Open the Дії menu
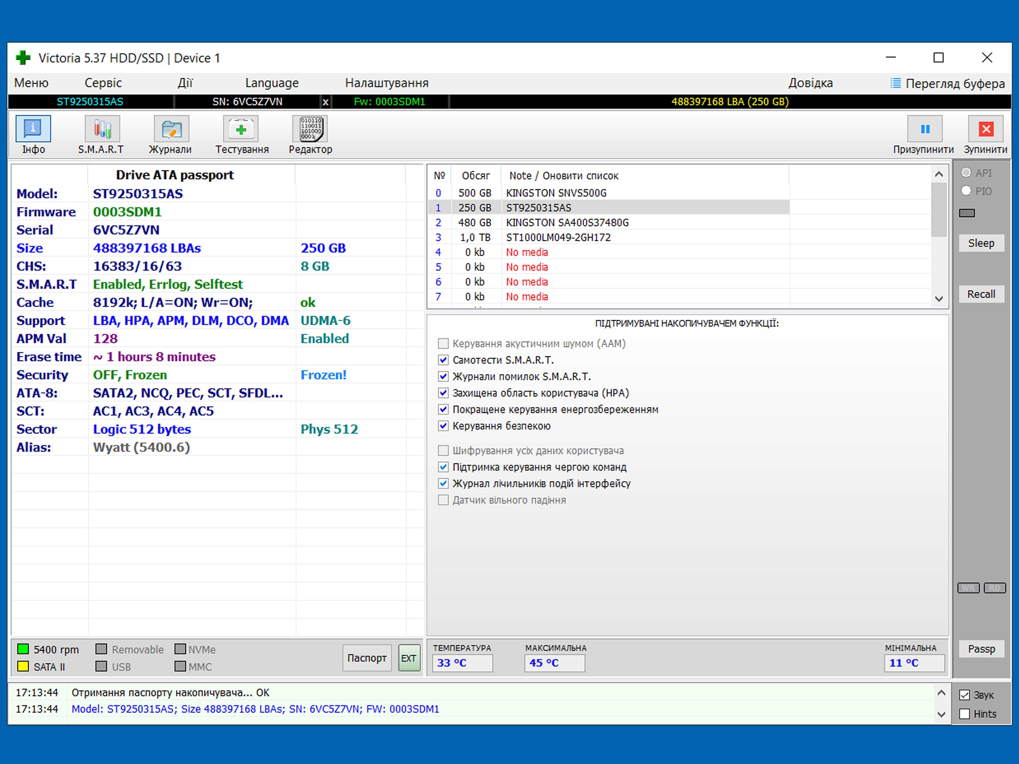The image size is (1019, 764). coord(185,83)
